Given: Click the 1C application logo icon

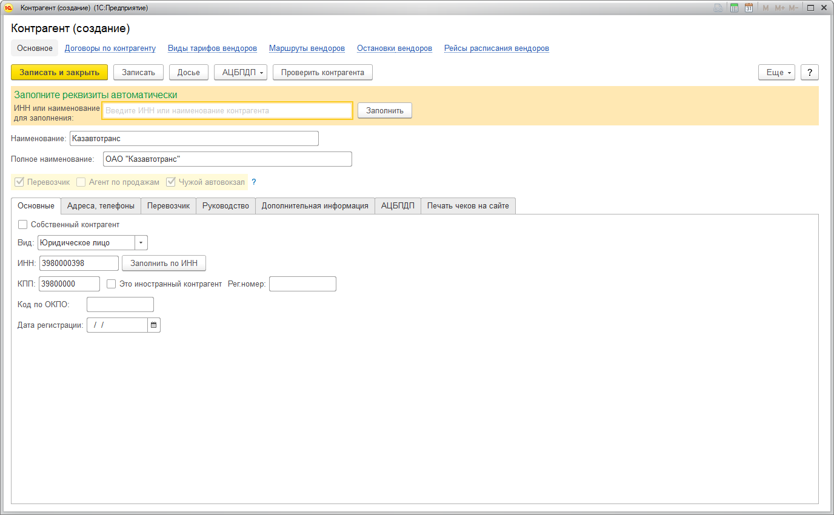Looking at the screenshot, I should pyautogui.click(x=9, y=8).
